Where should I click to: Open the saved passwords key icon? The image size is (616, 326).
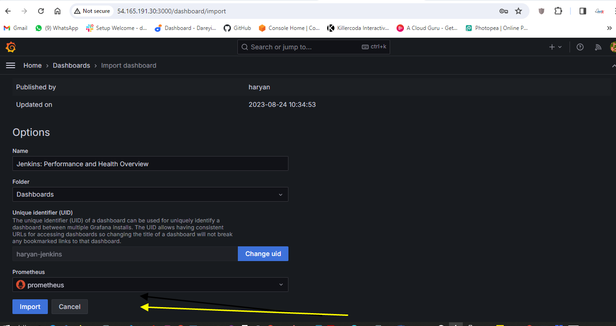point(504,11)
